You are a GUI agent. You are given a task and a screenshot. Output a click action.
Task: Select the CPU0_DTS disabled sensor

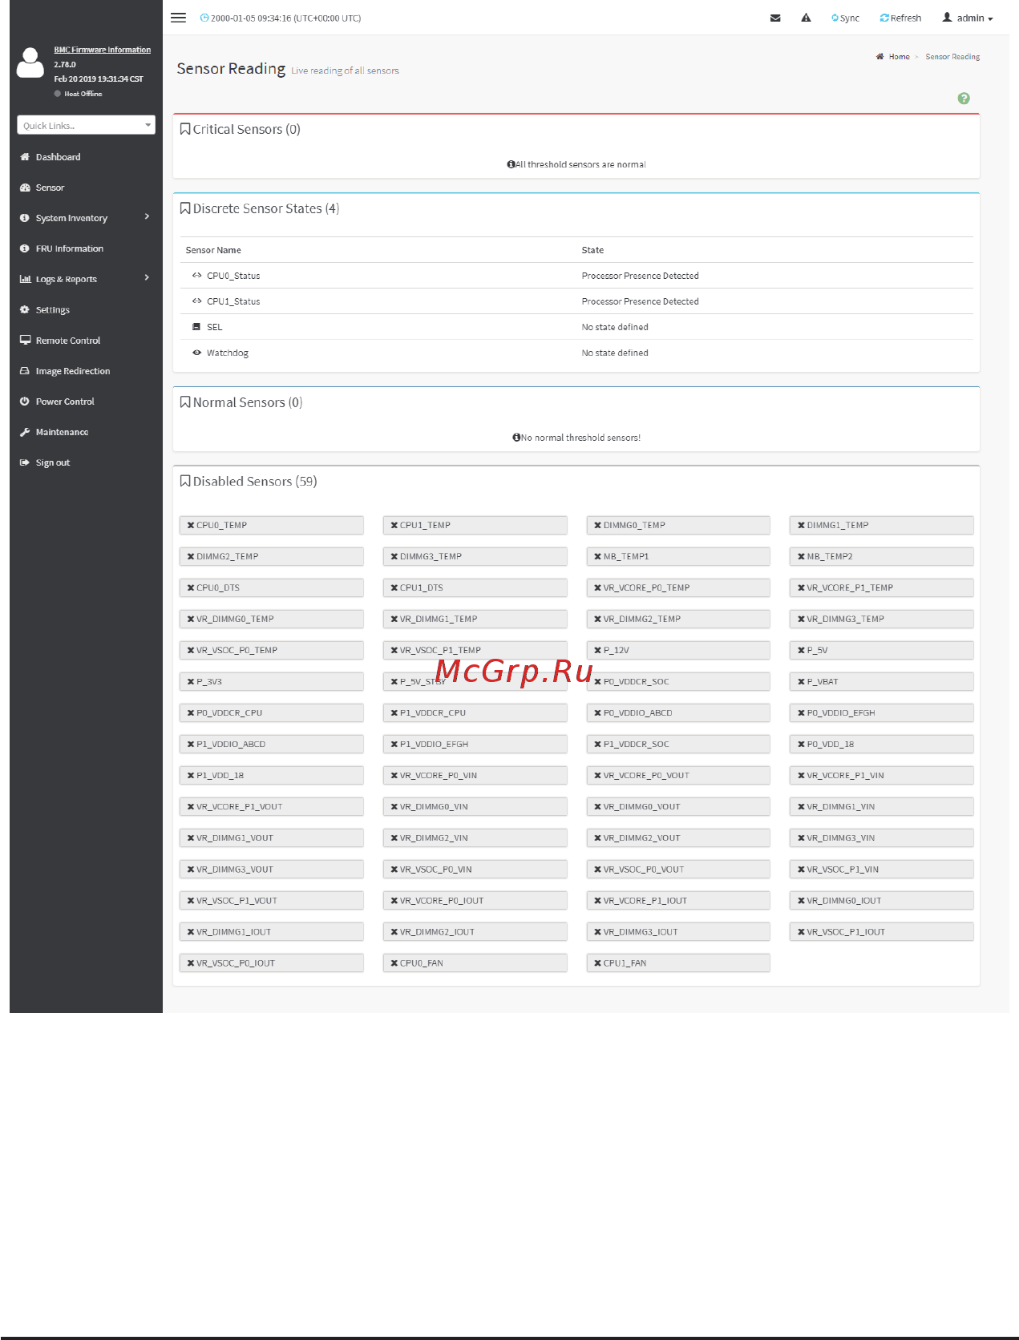[x=271, y=588]
